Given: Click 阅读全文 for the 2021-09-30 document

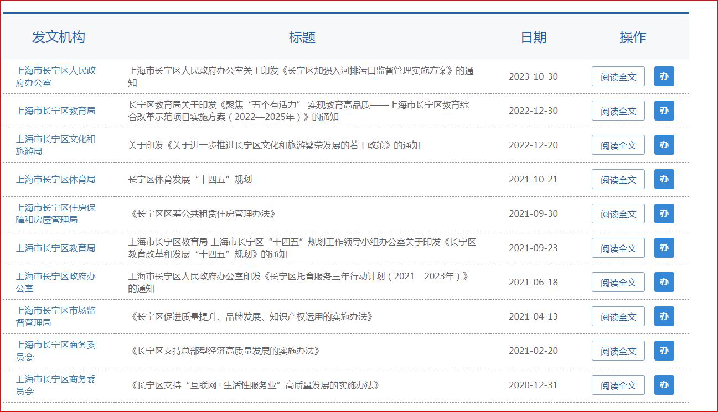Looking at the screenshot, I should [x=618, y=213].
